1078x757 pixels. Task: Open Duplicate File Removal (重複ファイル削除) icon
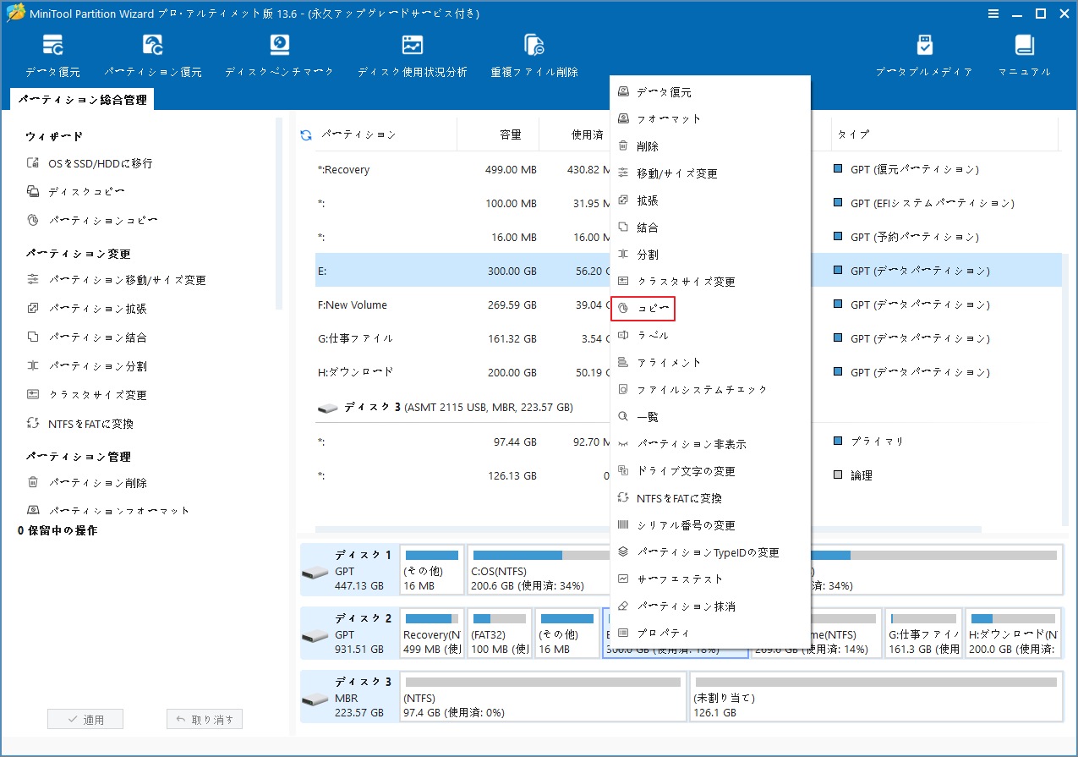534,56
